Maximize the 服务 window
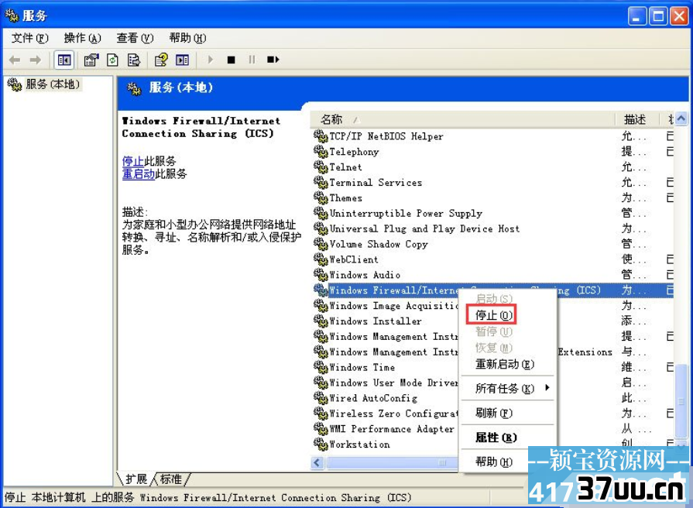This screenshot has width=693, height=508. tap(658, 16)
